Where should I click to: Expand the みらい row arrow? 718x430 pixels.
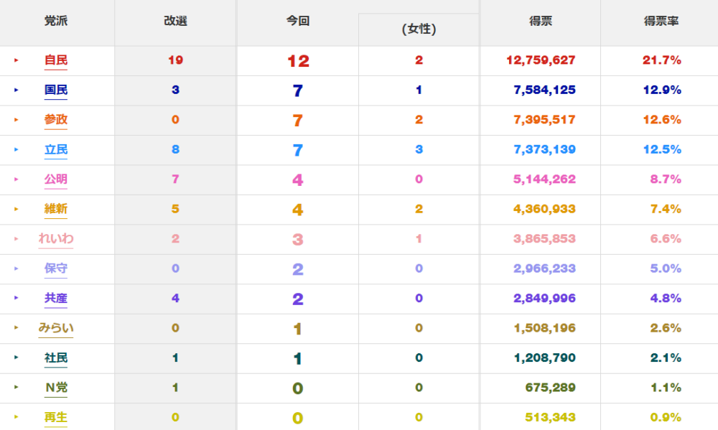point(16,327)
